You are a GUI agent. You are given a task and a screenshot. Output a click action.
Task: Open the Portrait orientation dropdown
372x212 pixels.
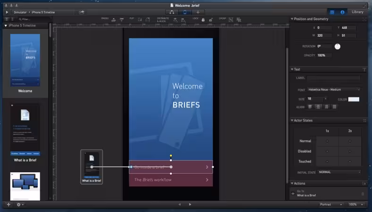pyautogui.click(x=331, y=204)
